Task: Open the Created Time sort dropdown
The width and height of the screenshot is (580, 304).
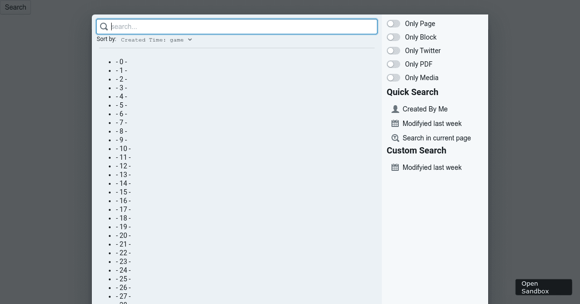Action: [156, 40]
